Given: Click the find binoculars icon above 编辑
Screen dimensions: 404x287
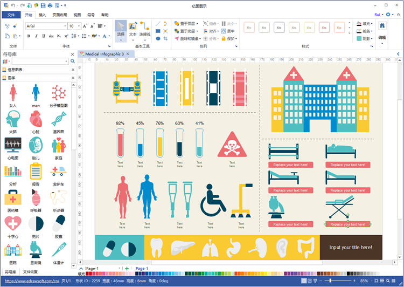Looking at the screenshot, I should click(382, 26).
